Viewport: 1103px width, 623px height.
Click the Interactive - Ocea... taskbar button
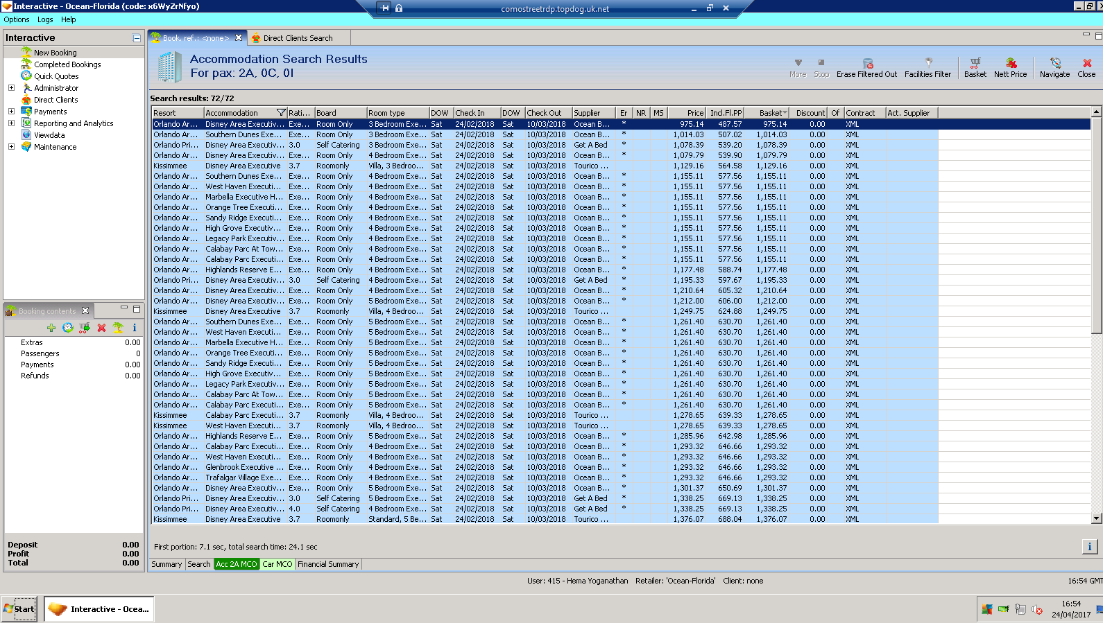tap(99, 609)
